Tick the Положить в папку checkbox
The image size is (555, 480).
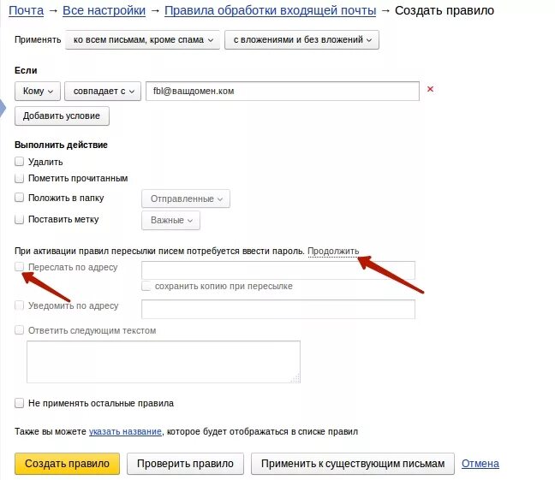pos(20,198)
